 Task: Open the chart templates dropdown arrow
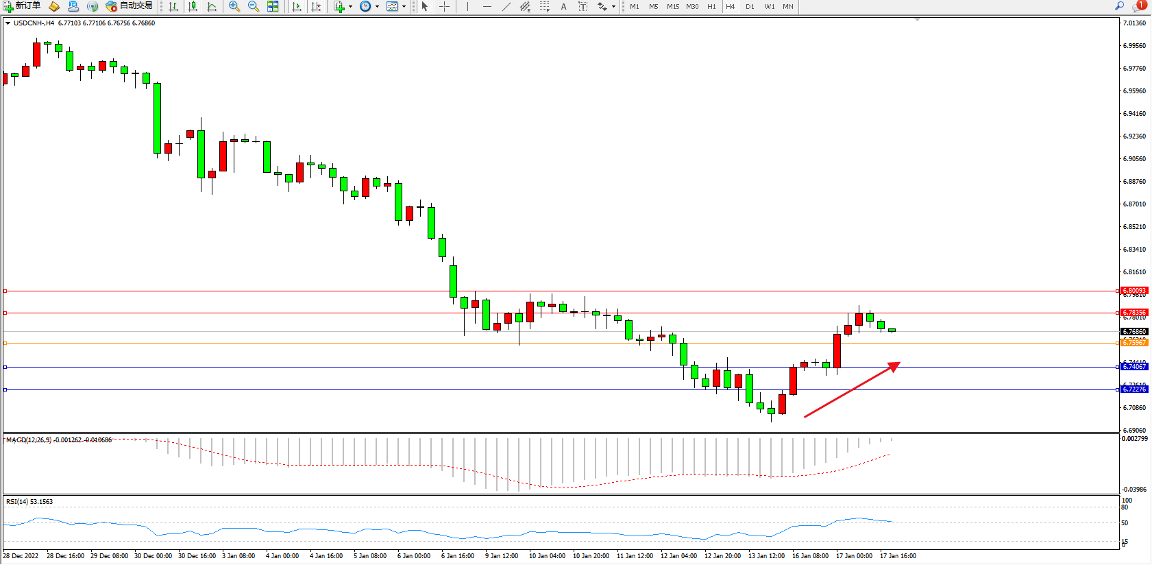(x=404, y=7)
